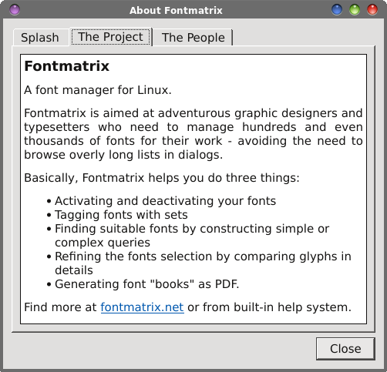
Task: Click "browse overly long lists in dialogs." line
Action: pos(123,155)
